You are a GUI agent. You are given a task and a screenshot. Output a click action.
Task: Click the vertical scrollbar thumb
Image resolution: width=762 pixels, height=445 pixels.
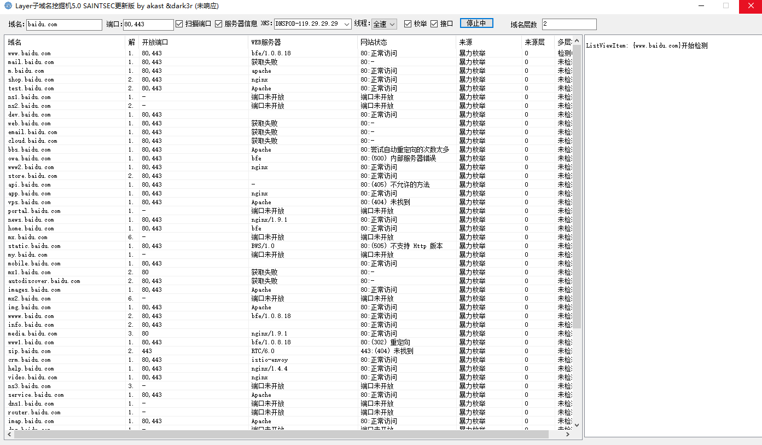pos(577,188)
